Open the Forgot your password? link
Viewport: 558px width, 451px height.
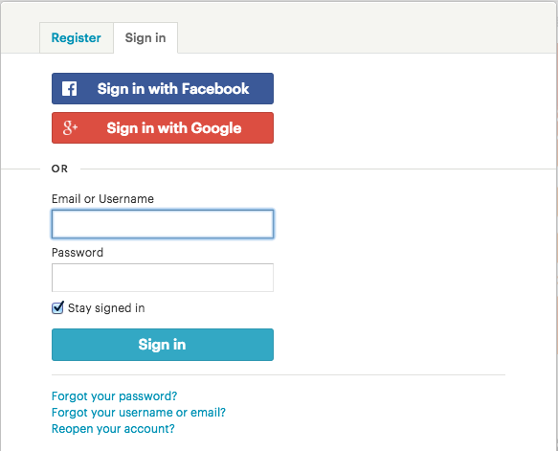coord(114,396)
